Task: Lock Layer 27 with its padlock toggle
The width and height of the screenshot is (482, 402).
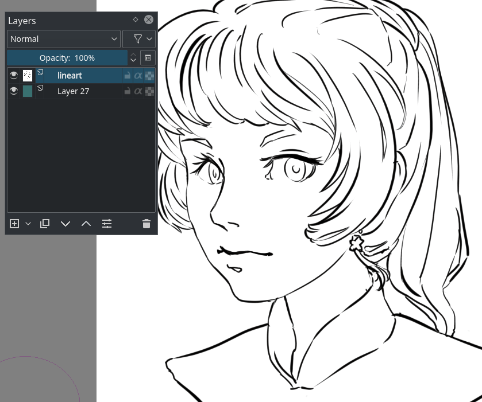Action: (126, 91)
